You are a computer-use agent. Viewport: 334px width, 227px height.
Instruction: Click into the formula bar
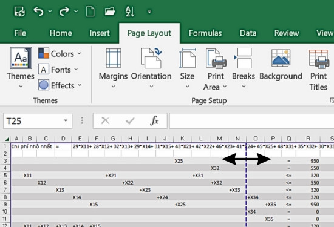(251, 121)
